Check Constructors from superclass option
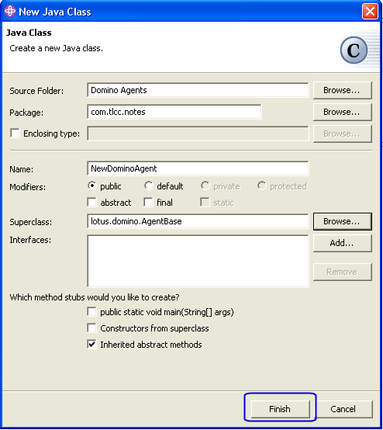 [91, 328]
